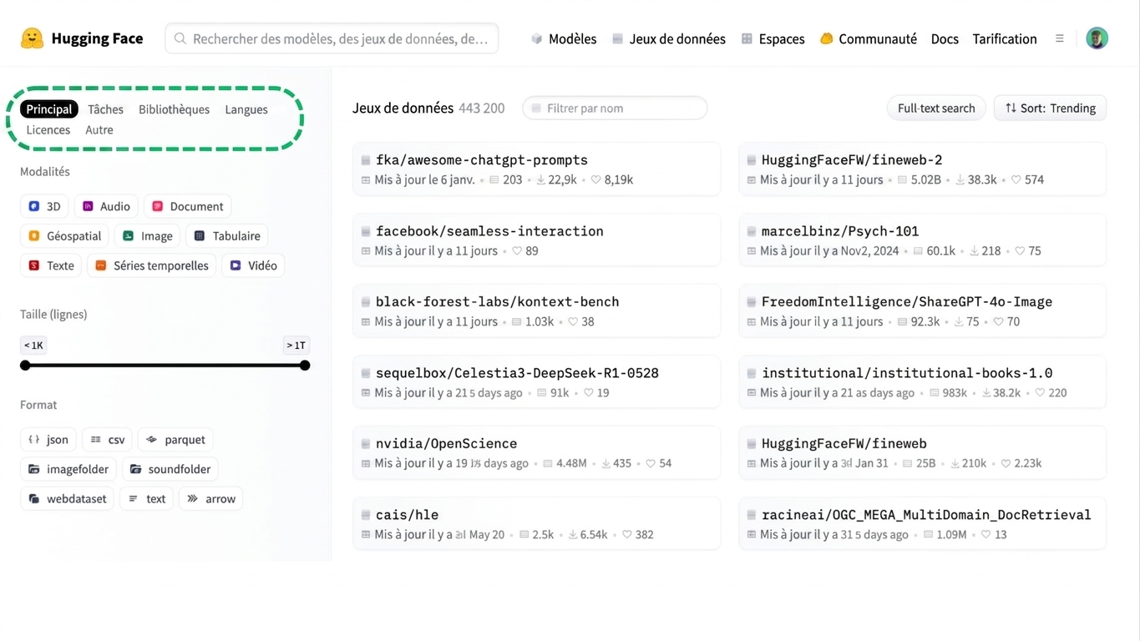The image size is (1140, 641).
Task: Click the 3D modality icon
Action: click(x=34, y=206)
